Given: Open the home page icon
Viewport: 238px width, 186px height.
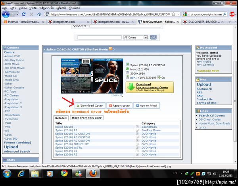Looking at the screenshot, I should point(39,14).
